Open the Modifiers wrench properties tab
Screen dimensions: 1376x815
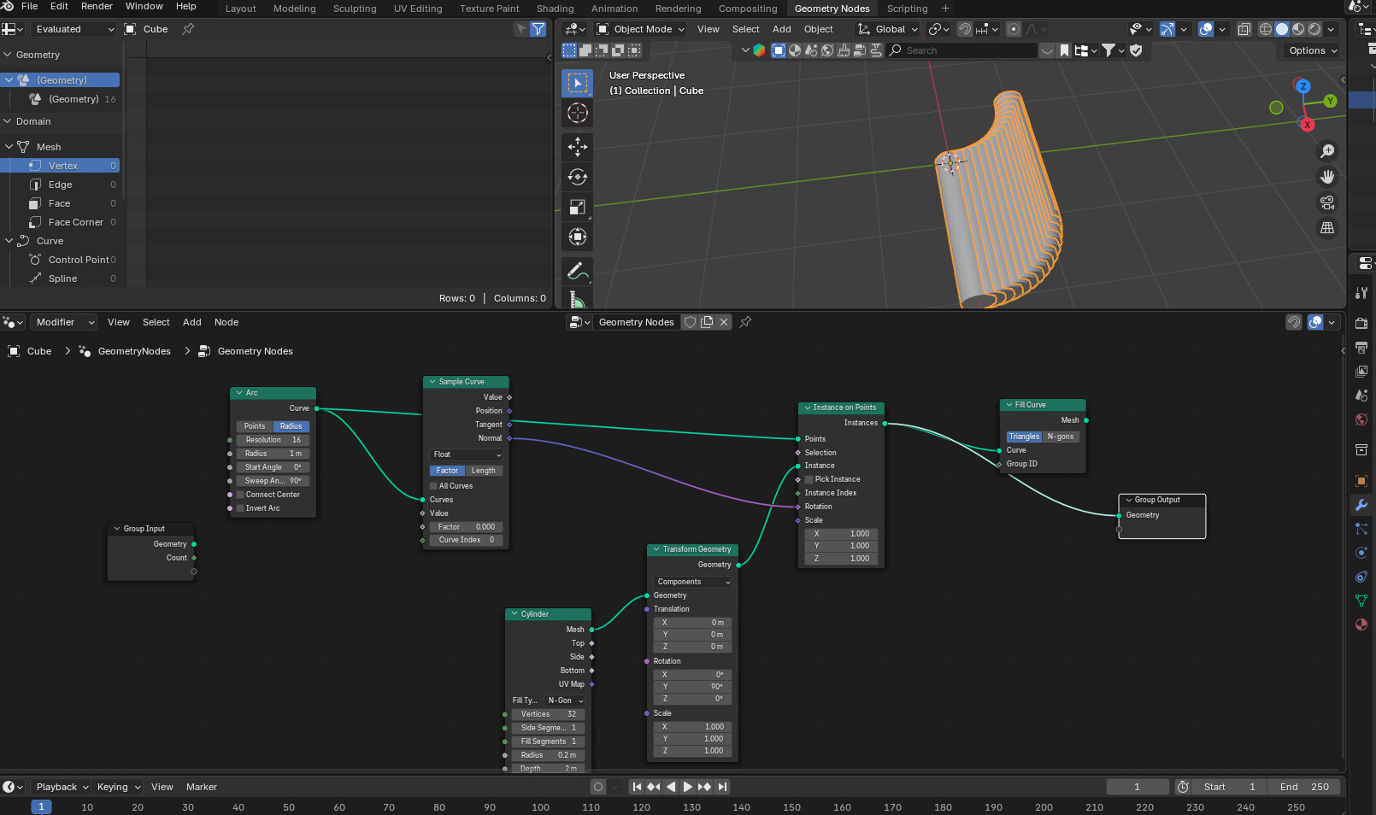[1361, 505]
